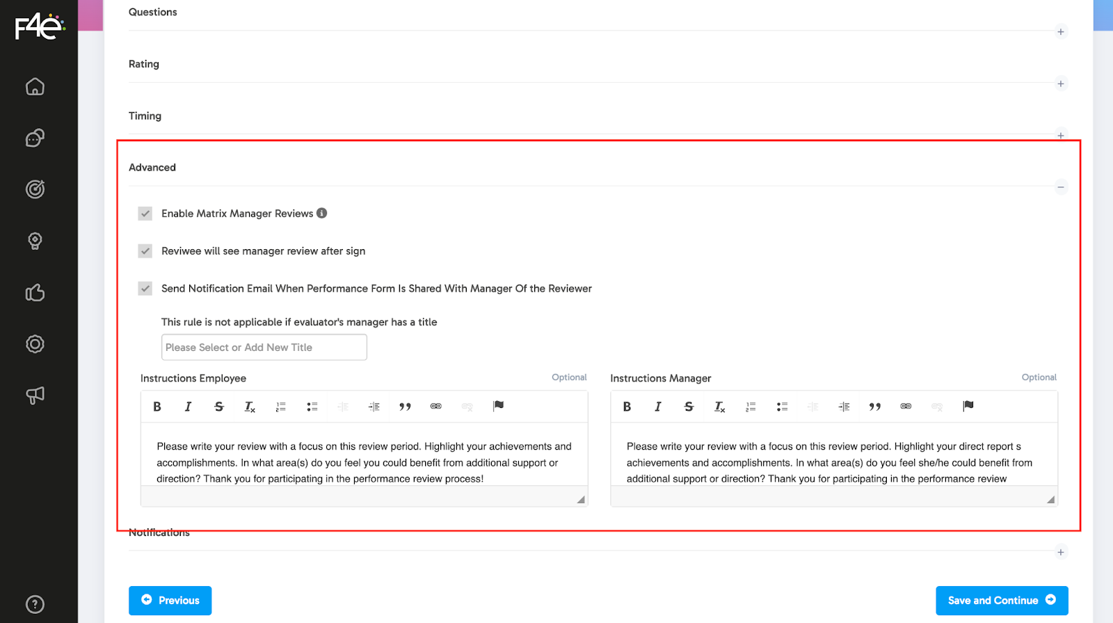The height and width of the screenshot is (623, 1113).
Task: Click the help question mark icon
Action: point(35,604)
